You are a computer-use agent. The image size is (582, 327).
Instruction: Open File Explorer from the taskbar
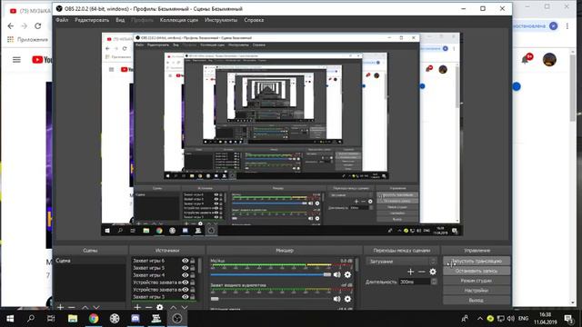click(73, 319)
